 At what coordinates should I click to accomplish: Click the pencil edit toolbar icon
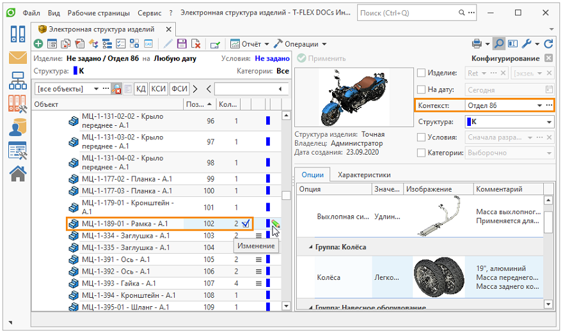point(168,44)
